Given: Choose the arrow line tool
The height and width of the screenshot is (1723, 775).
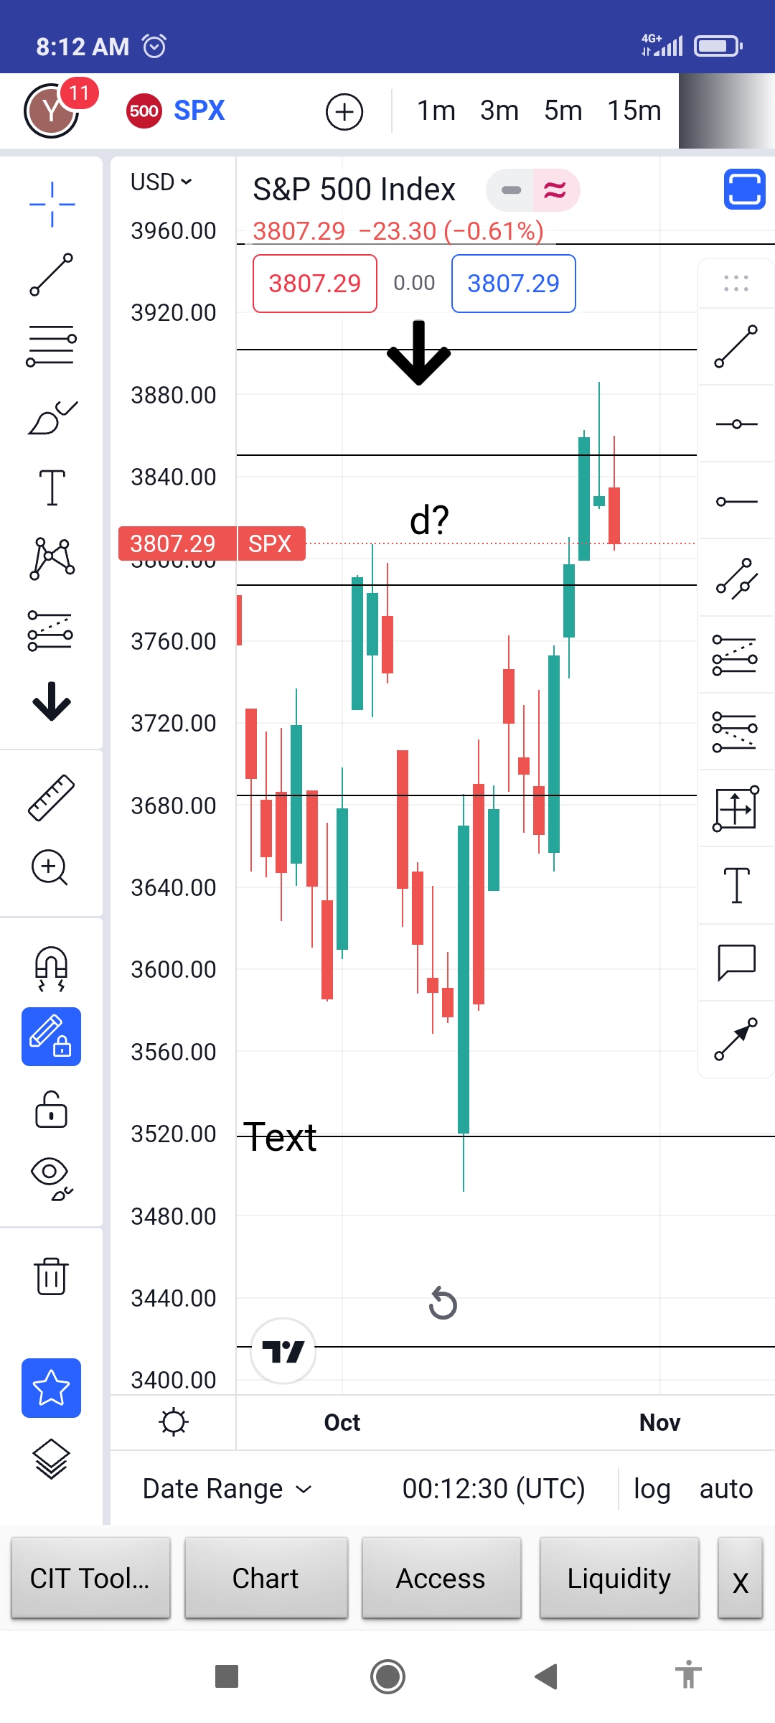Looking at the screenshot, I should coord(736,1039).
